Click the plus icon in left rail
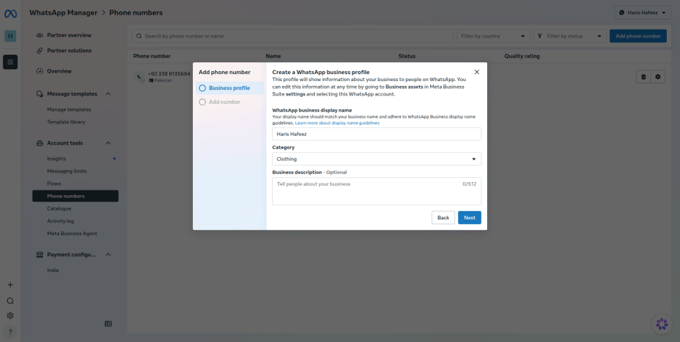The height and width of the screenshot is (342, 680). point(10,285)
